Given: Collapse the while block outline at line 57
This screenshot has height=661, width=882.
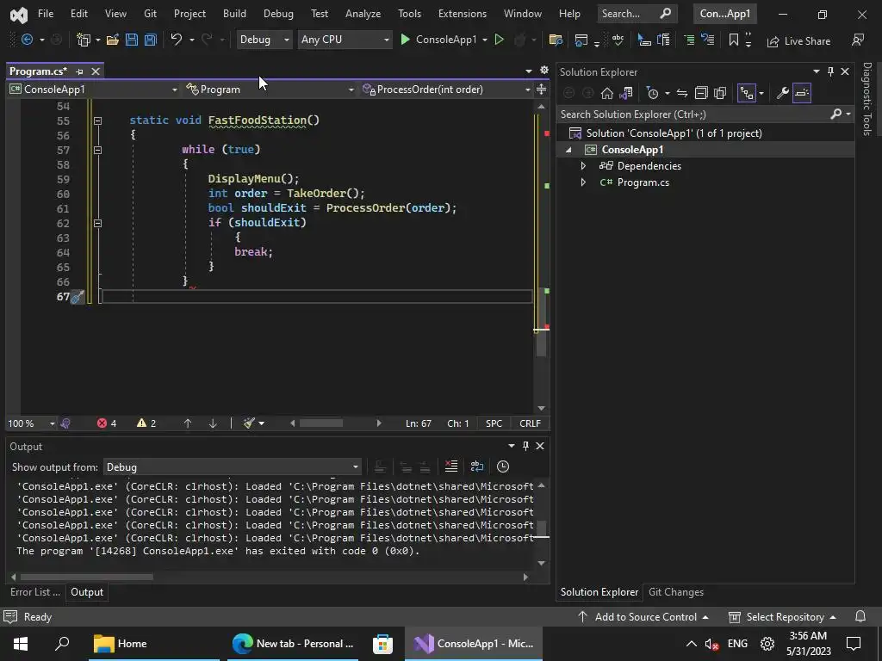Looking at the screenshot, I should click(97, 150).
